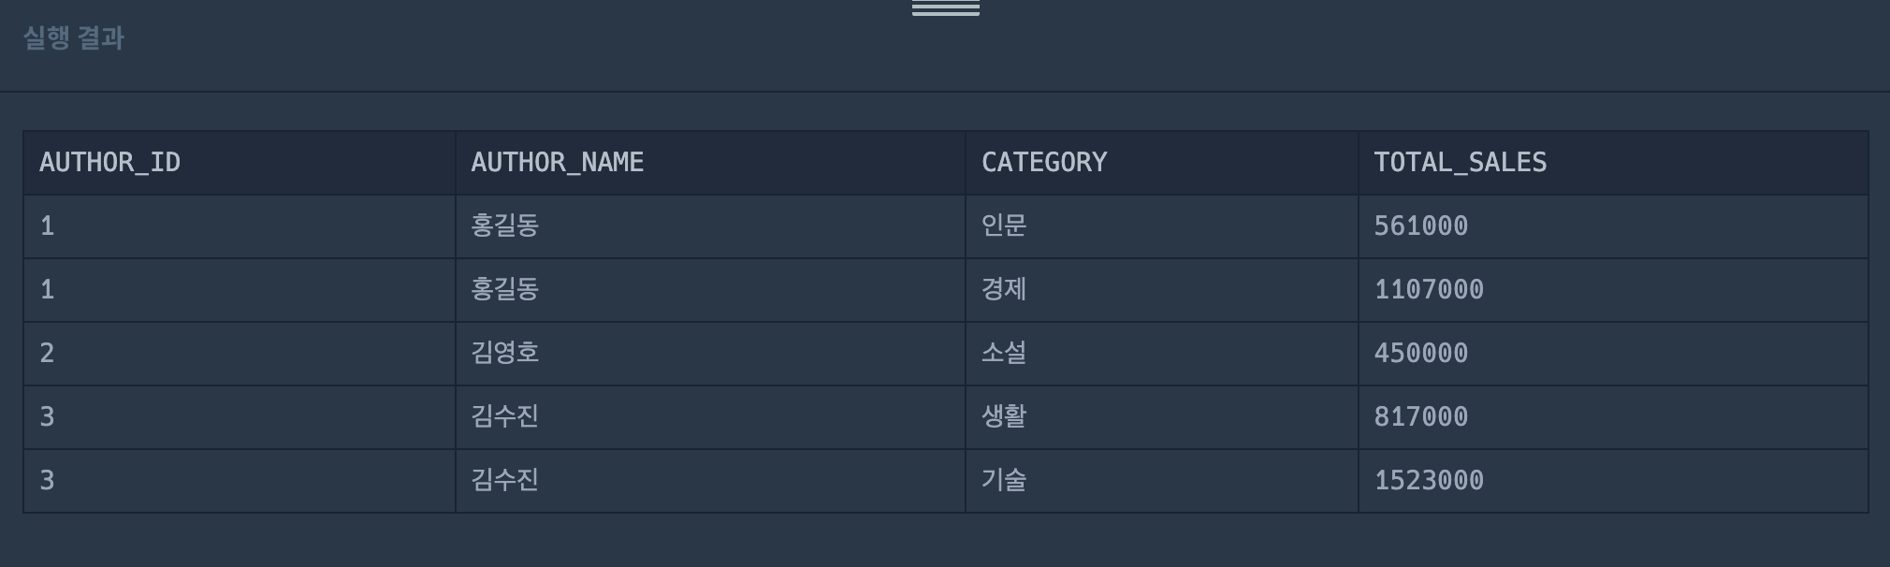
Task: Click the 561000 total sales cell
Action: click(1421, 226)
